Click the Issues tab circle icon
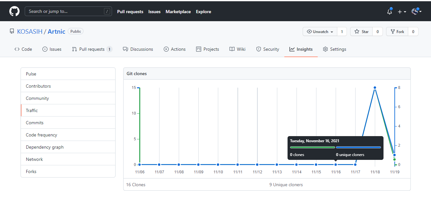Viewport: 431px width, 200px height. pos(45,49)
